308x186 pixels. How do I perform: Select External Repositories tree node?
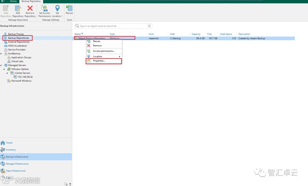(x=19, y=42)
